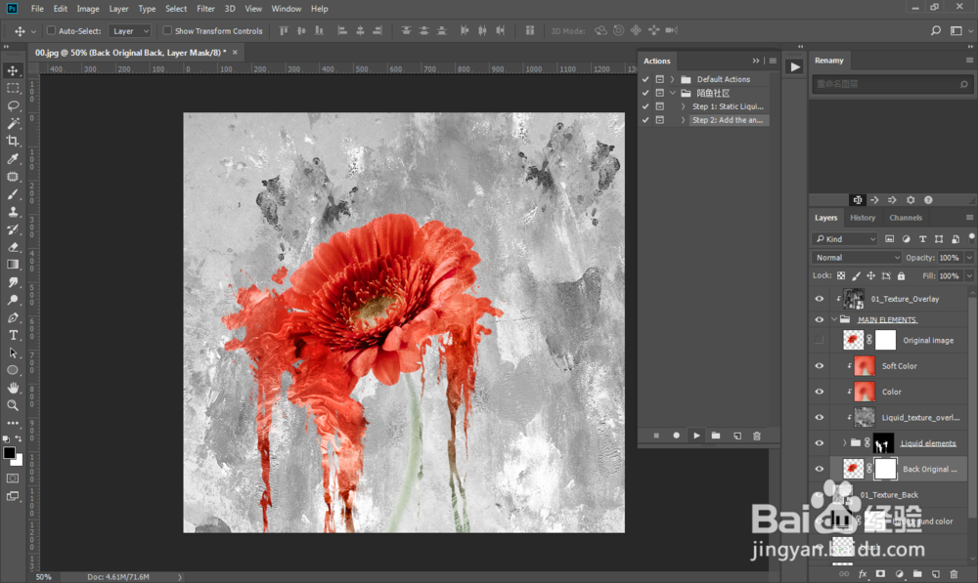Hide the Color layer
The width and height of the screenshot is (978, 583).
(x=819, y=392)
